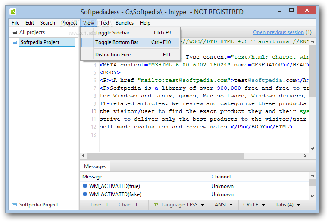Click the closing </HTML> tag in editor
This screenshot has height=222, width=328.
tap(281, 127)
